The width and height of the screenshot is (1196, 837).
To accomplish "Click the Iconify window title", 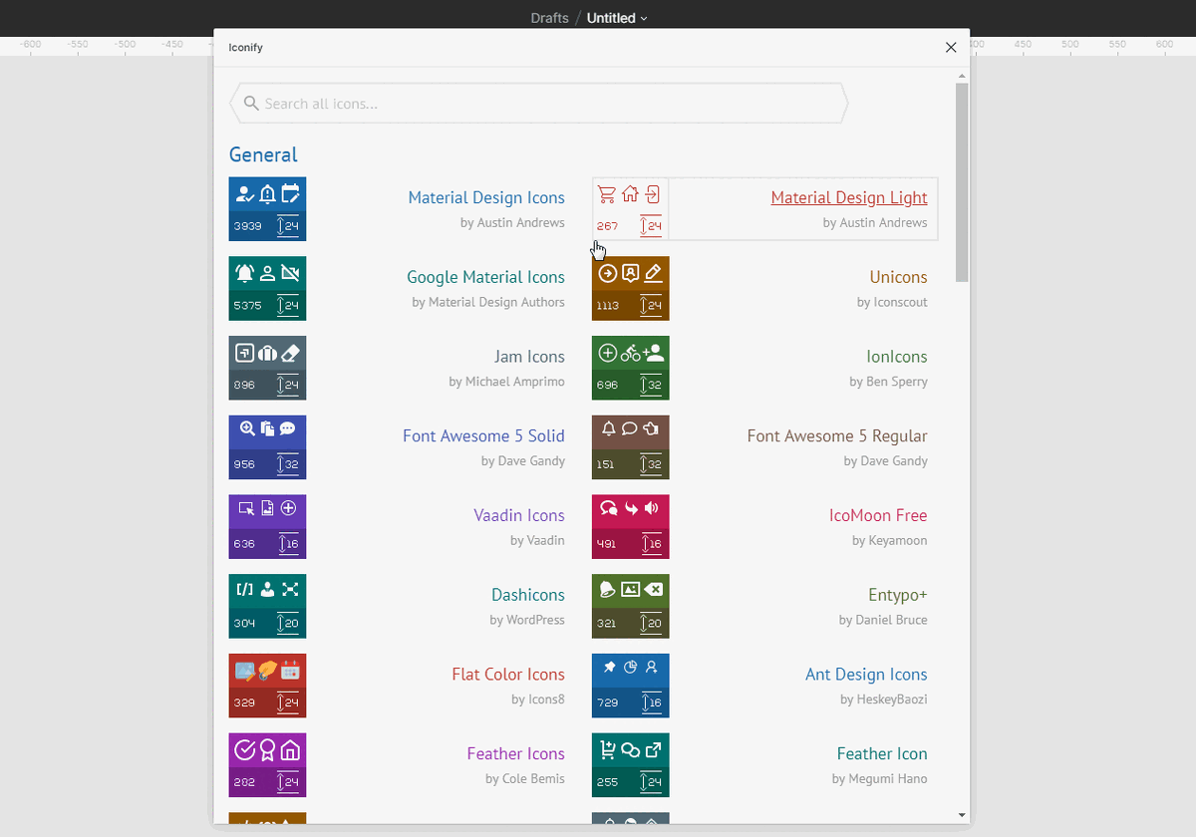I will click(x=246, y=47).
